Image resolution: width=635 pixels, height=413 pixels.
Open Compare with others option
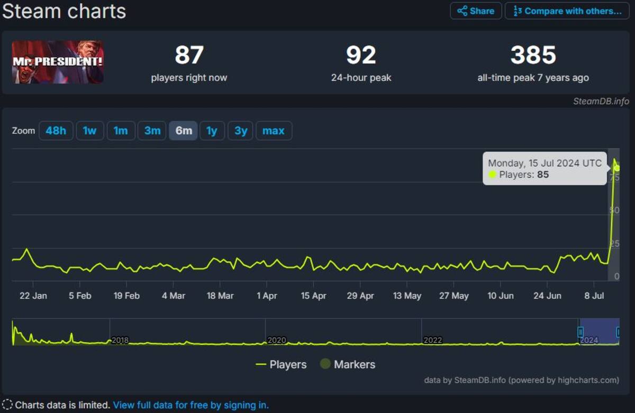[x=567, y=11]
